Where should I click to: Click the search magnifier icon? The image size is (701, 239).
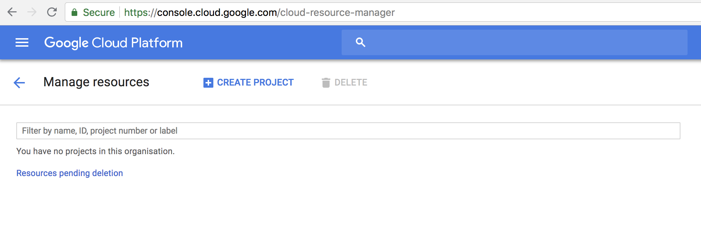pos(360,42)
